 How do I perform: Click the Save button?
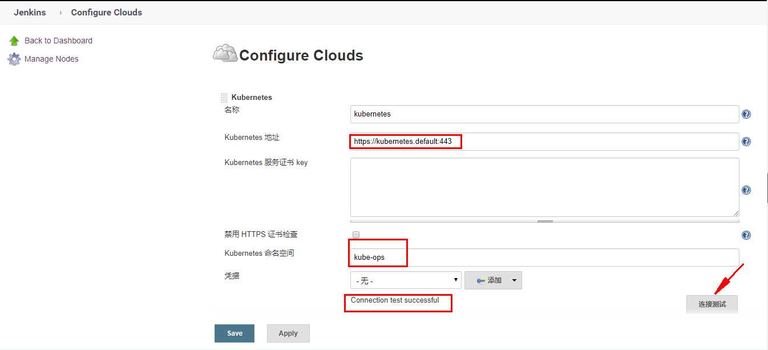coord(235,333)
